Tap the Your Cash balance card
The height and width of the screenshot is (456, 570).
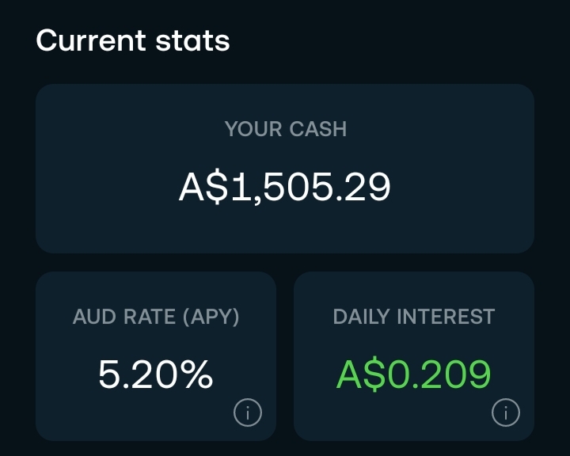pyautogui.click(x=285, y=169)
